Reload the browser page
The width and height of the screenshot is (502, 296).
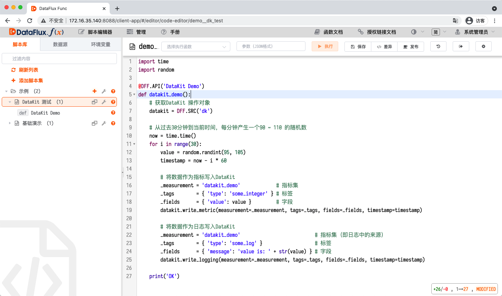(x=30, y=21)
